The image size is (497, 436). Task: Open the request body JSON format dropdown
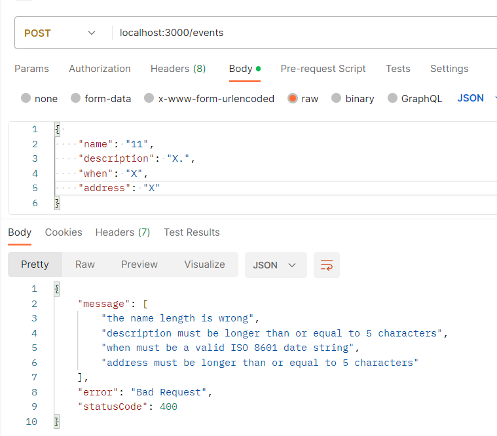pos(475,98)
